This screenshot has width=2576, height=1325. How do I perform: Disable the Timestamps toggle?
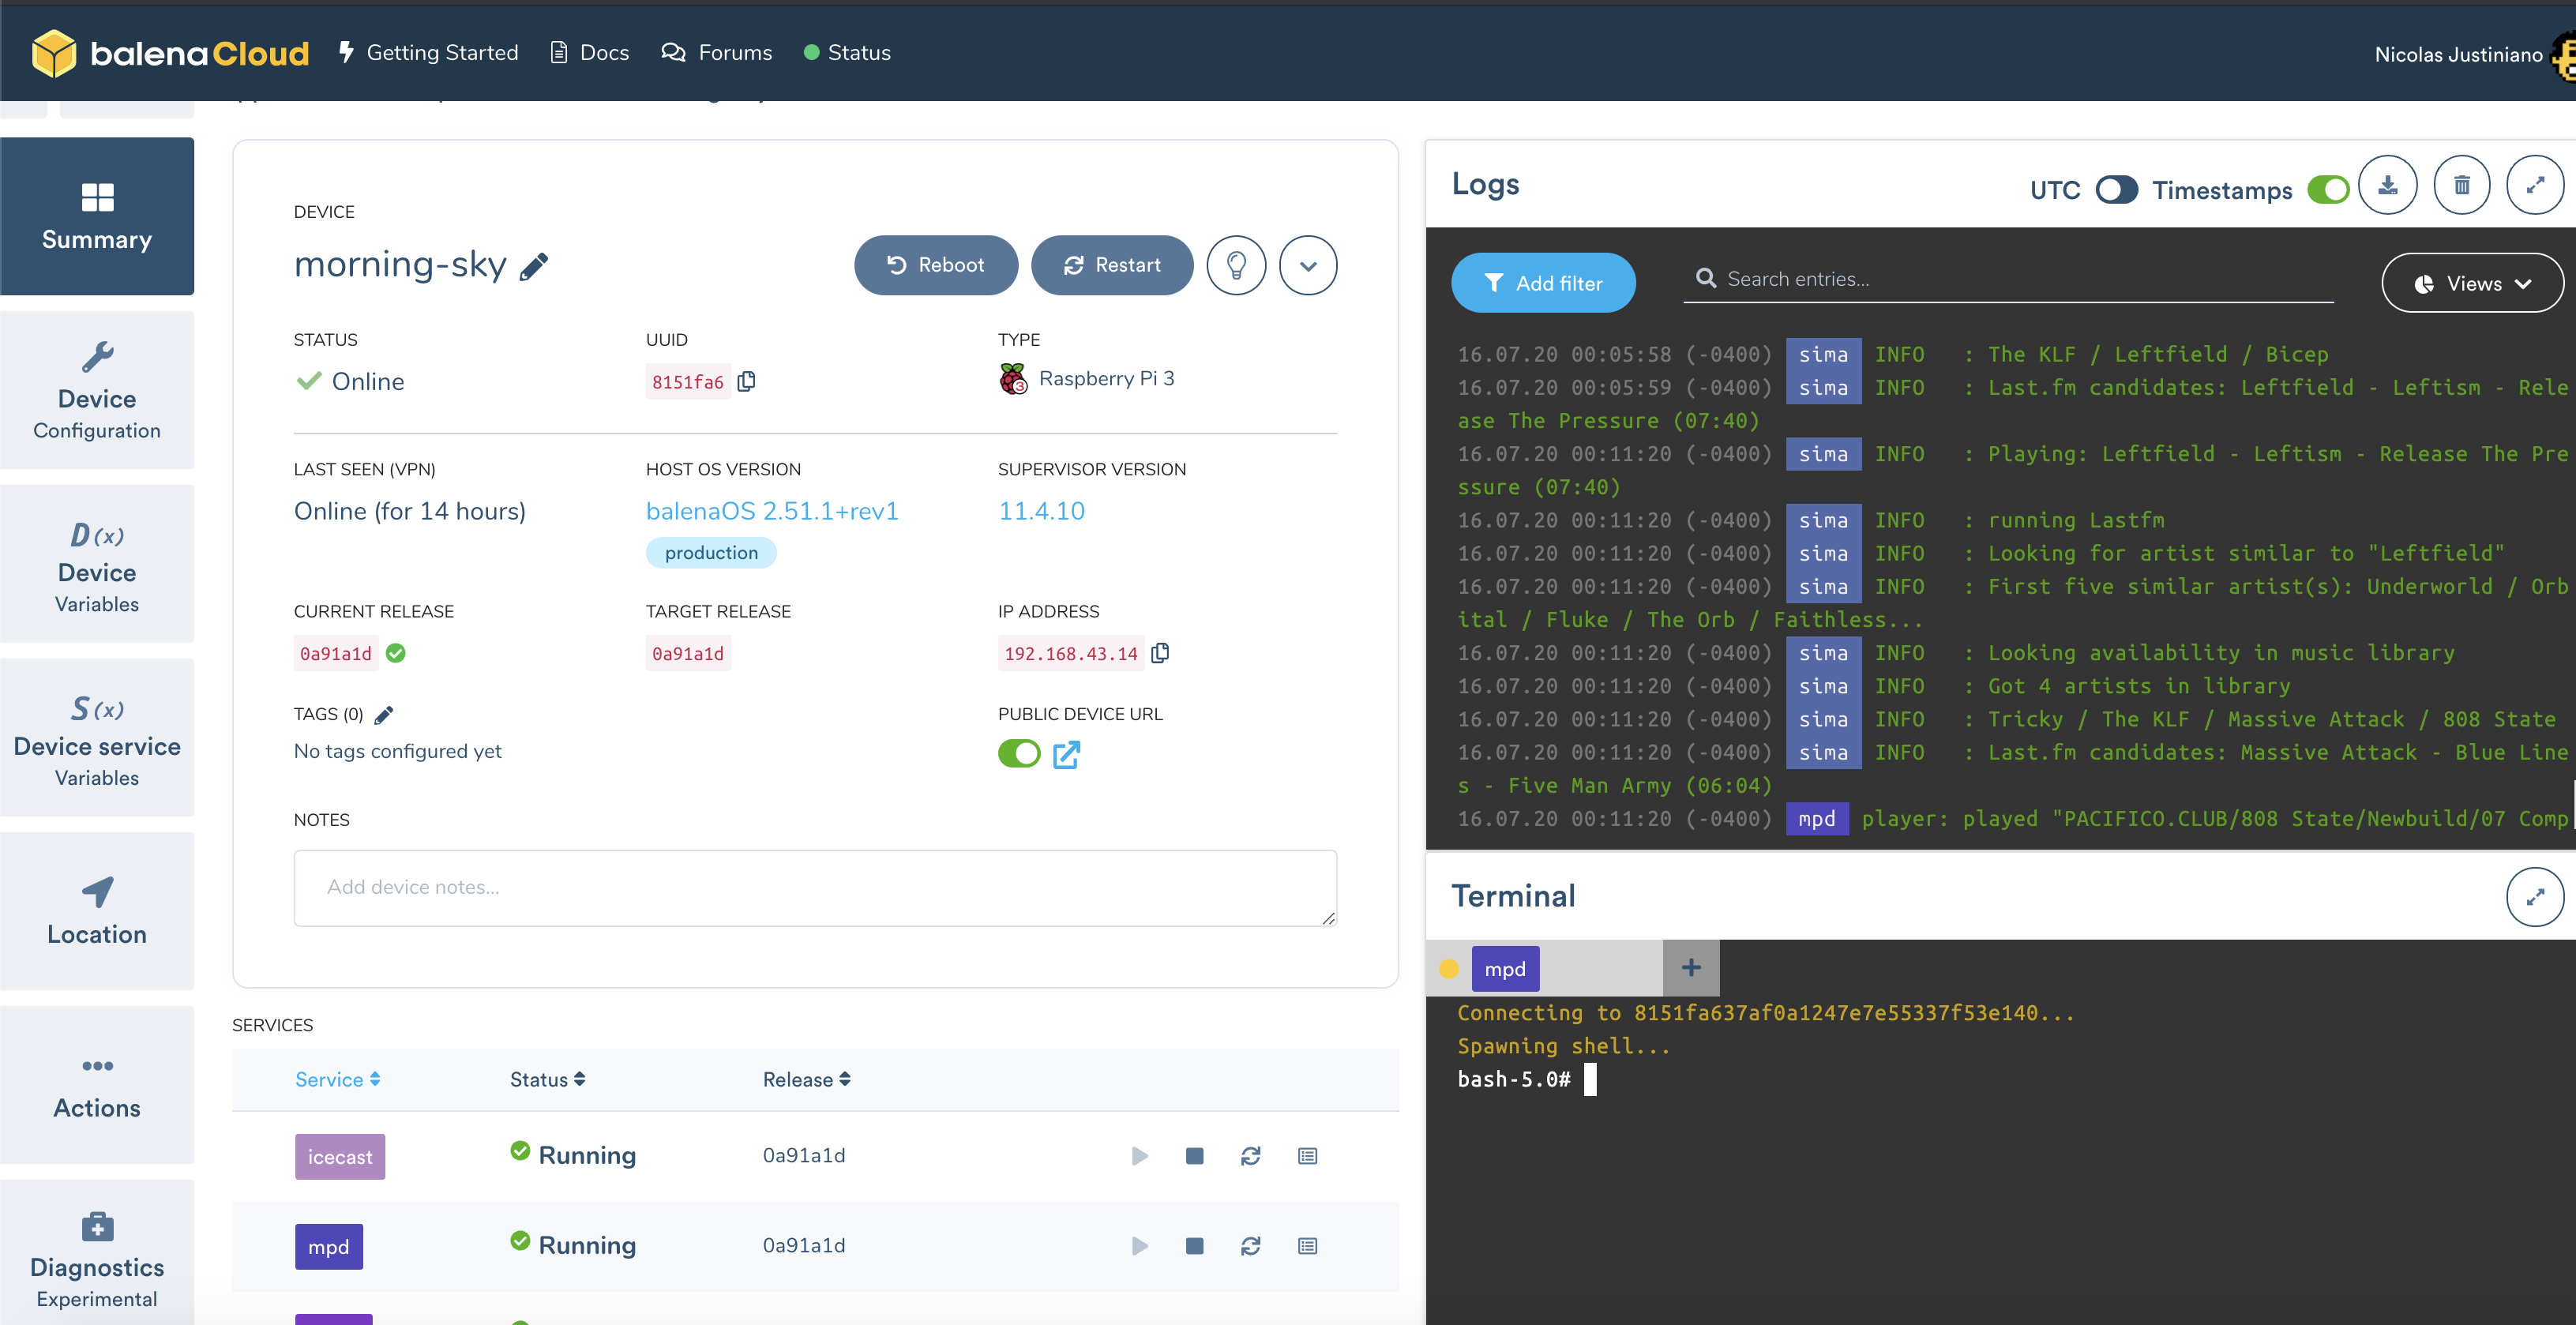(2328, 190)
